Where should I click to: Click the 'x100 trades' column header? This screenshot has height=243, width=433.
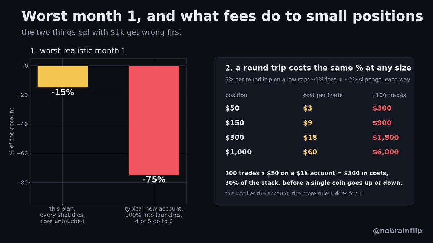click(389, 95)
